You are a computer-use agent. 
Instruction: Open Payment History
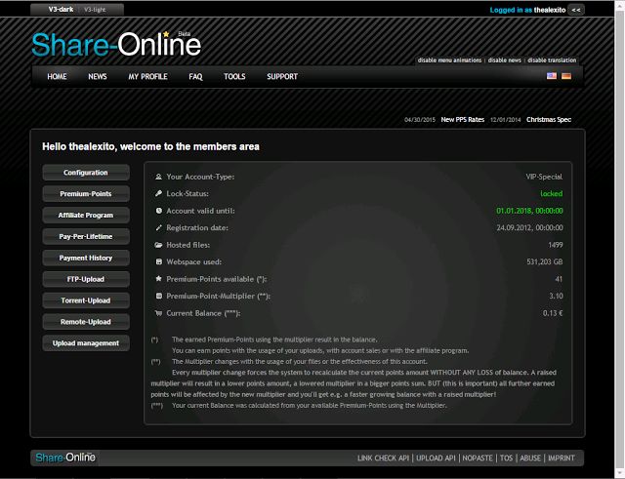pos(86,258)
